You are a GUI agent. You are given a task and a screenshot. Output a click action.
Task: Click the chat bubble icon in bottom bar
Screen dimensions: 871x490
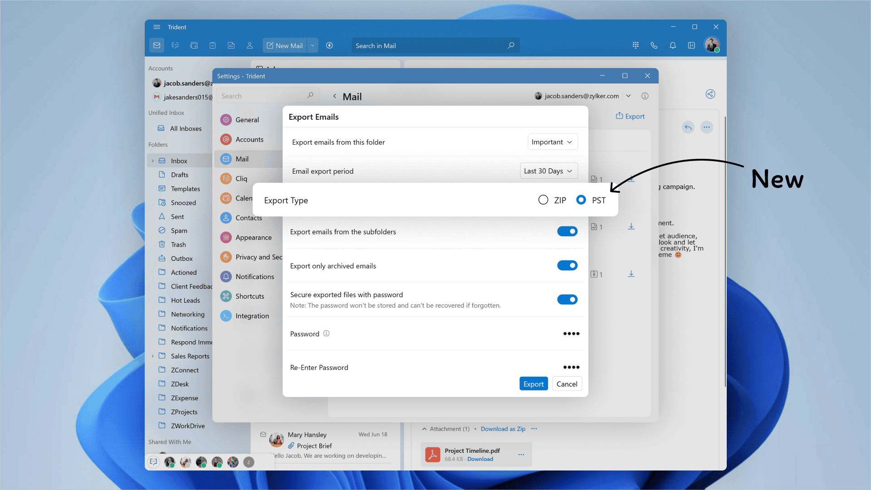154,462
